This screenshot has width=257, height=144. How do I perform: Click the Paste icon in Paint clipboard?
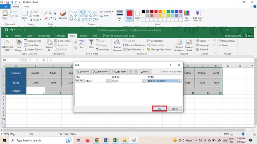click(5, 13)
